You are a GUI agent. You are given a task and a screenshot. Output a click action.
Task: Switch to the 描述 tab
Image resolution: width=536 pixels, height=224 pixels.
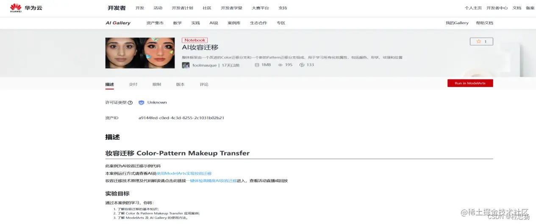tap(110, 84)
